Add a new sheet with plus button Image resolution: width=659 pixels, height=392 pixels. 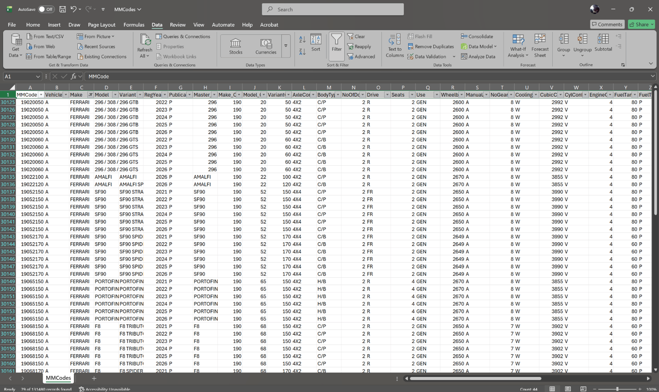pyautogui.click(x=94, y=378)
